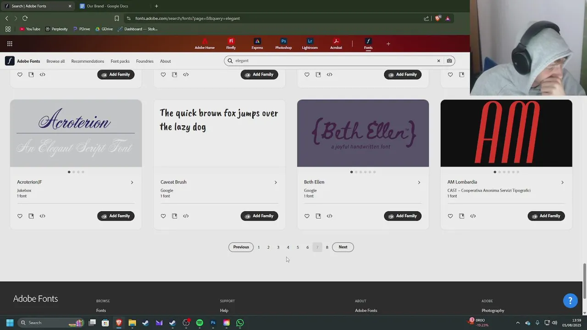Open Photoshop web shortcut
The width and height of the screenshot is (587, 330).
tap(283, 44)
